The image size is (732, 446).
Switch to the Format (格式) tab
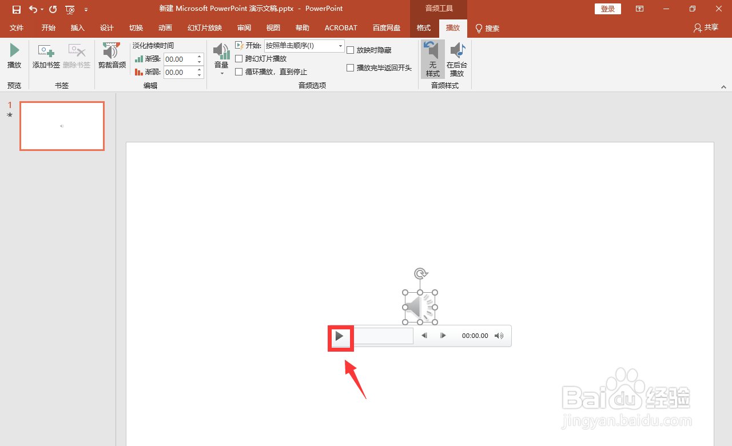(424, 28)
